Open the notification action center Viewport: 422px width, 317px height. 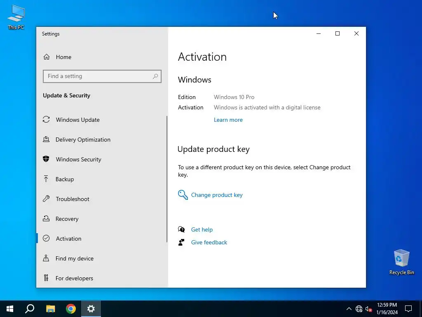pyautogui.click(x=408, y=309)
